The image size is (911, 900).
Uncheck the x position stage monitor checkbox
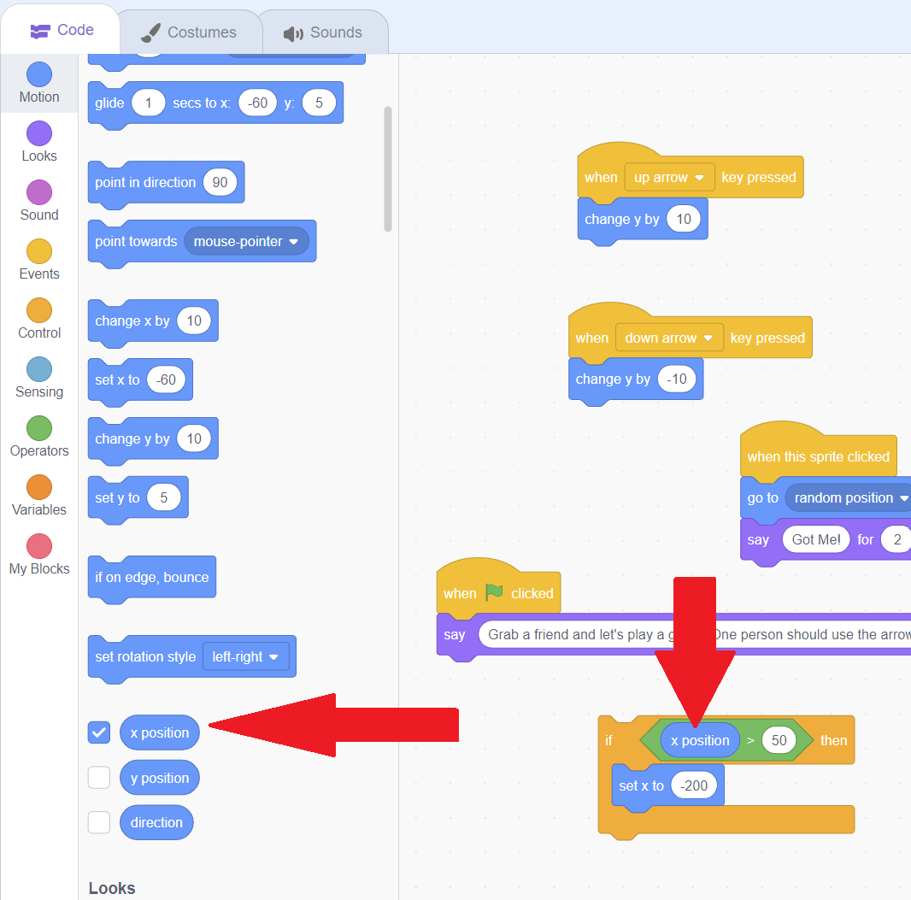click(x=99, y=732)
